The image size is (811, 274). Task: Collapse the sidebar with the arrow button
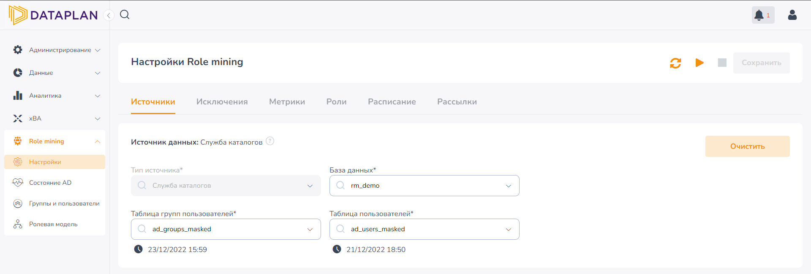(x=109, y=16)
